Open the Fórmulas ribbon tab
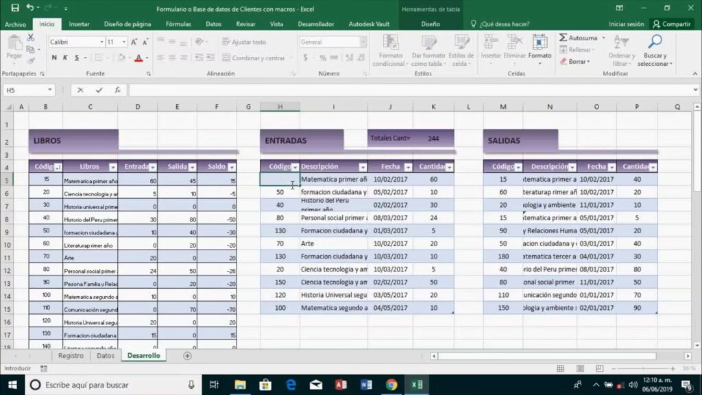 178,24
